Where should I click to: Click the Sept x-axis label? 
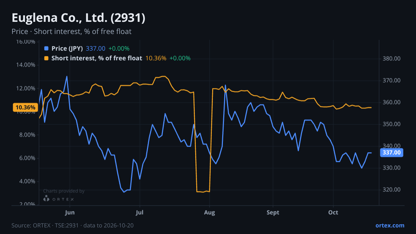[x=273, y=212]
